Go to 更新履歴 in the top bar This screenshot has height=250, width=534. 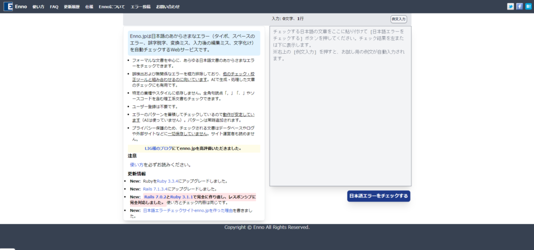coord(71,7)
